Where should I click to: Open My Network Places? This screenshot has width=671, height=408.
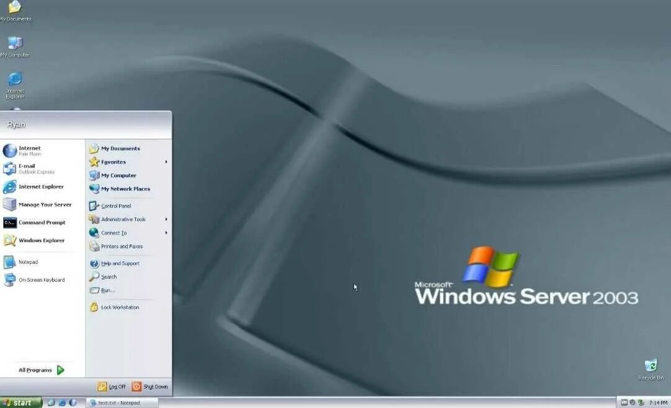click(128, 189)
